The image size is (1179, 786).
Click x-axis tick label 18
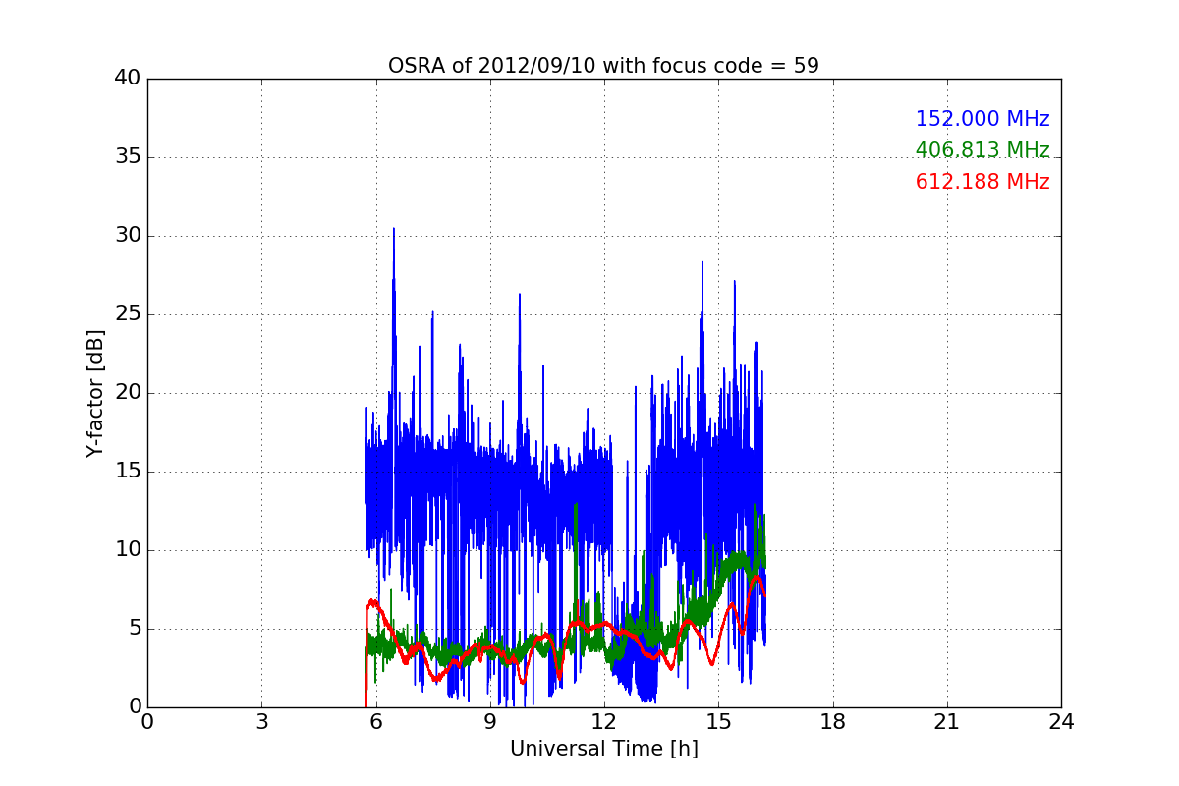[832, 722]
